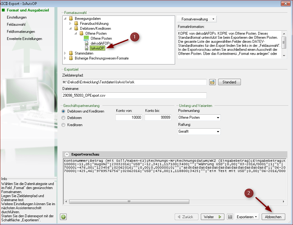Click the save diskette icon next to Exportieren
The width and height of the screenshot is (293, 225).
tap(230, 217)
